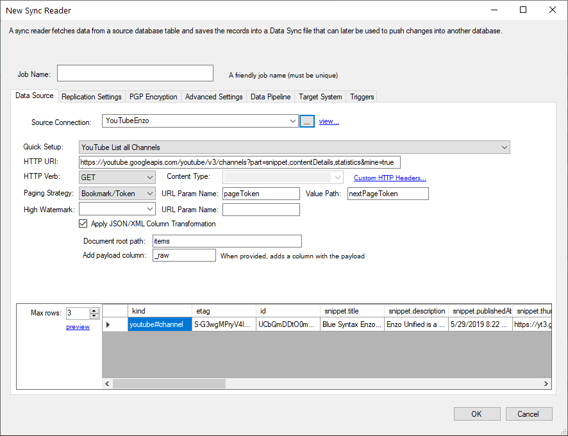The height and width of the screenshot is (436, 568).
Task: Open the view connection link
Action: (329, 121)
